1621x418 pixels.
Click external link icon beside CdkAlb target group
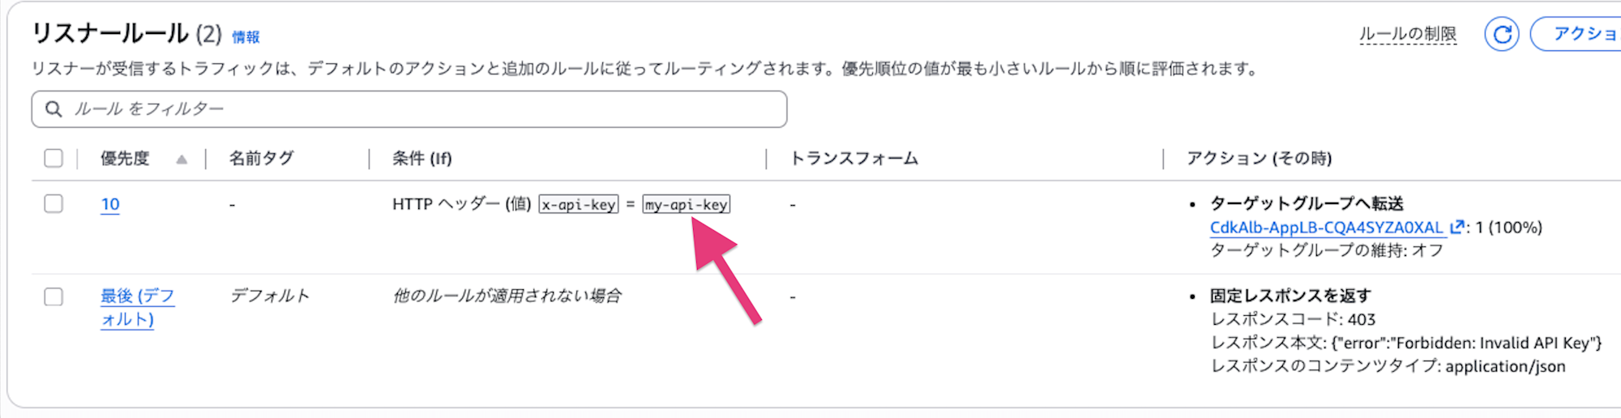point(1456,228)
